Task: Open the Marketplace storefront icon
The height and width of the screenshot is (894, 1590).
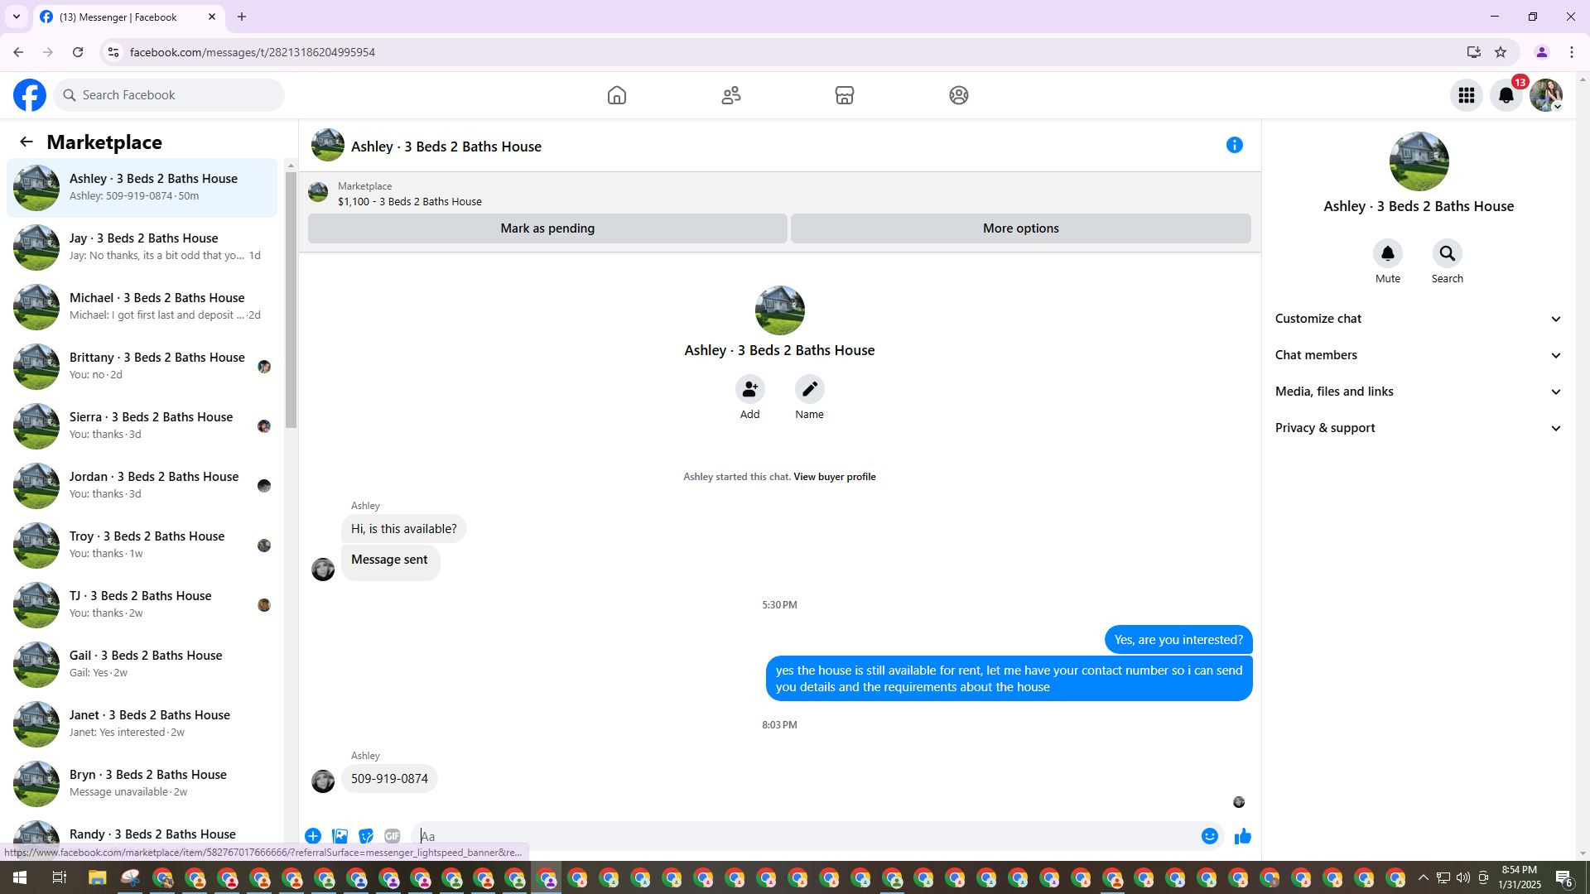Action: (x=845, y=95)
